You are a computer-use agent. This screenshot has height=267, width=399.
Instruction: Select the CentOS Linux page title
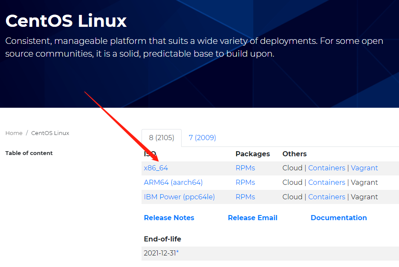tap(66, 21)
